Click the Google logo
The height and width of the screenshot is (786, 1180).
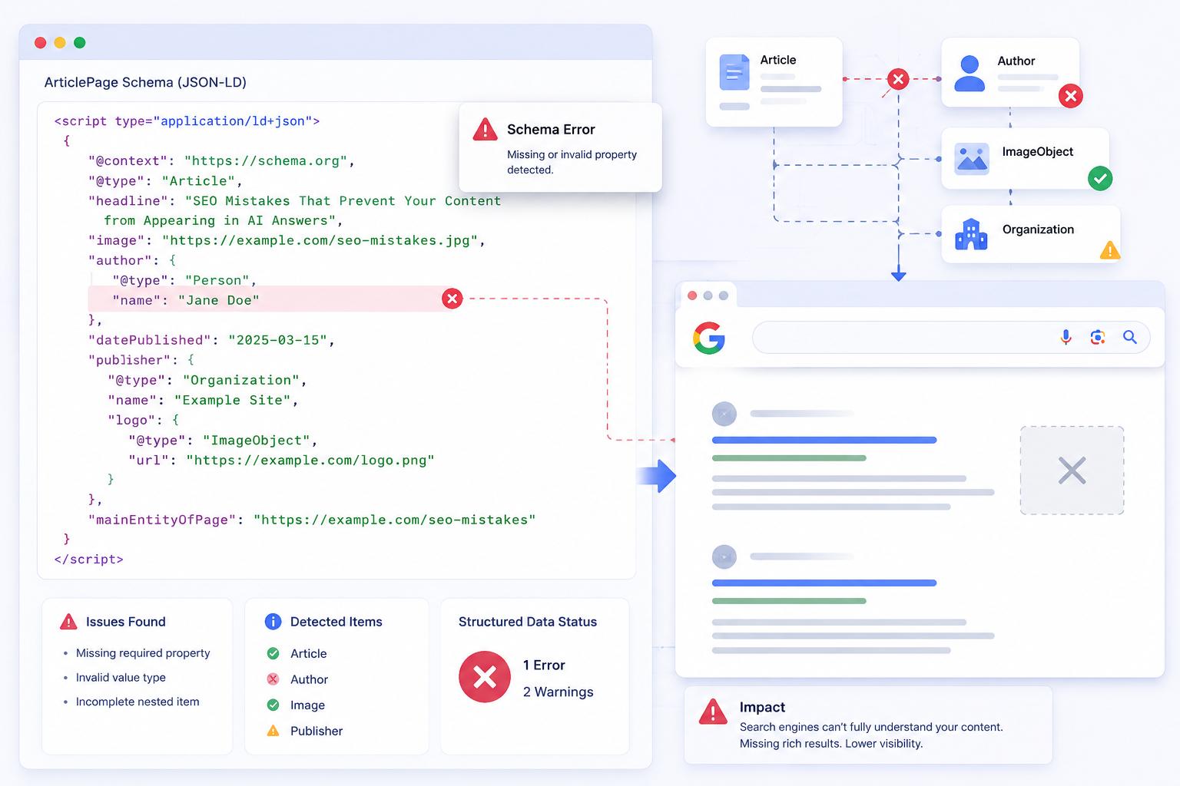[x=709, y=338]
